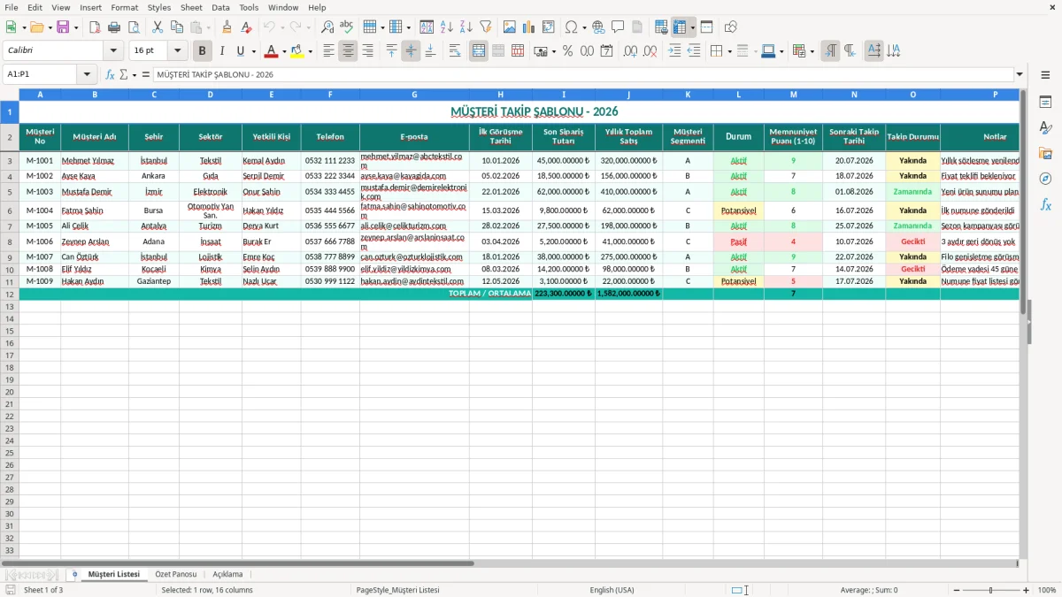Screen dimensions: 1062x597
Task: Open the Open-file dropdown arrow
Action: pyautogui.click(x=49, y=27)
